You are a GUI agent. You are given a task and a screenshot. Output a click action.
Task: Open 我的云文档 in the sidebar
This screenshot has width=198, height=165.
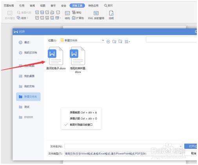pyautogui.click(x=28, y=53)
